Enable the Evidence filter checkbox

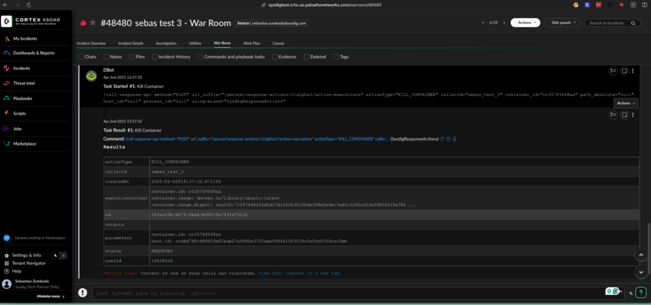(275, 57)
